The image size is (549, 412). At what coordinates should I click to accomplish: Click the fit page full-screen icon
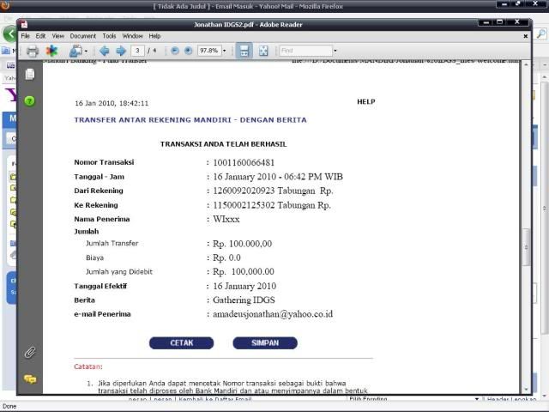tap(263, 51)
